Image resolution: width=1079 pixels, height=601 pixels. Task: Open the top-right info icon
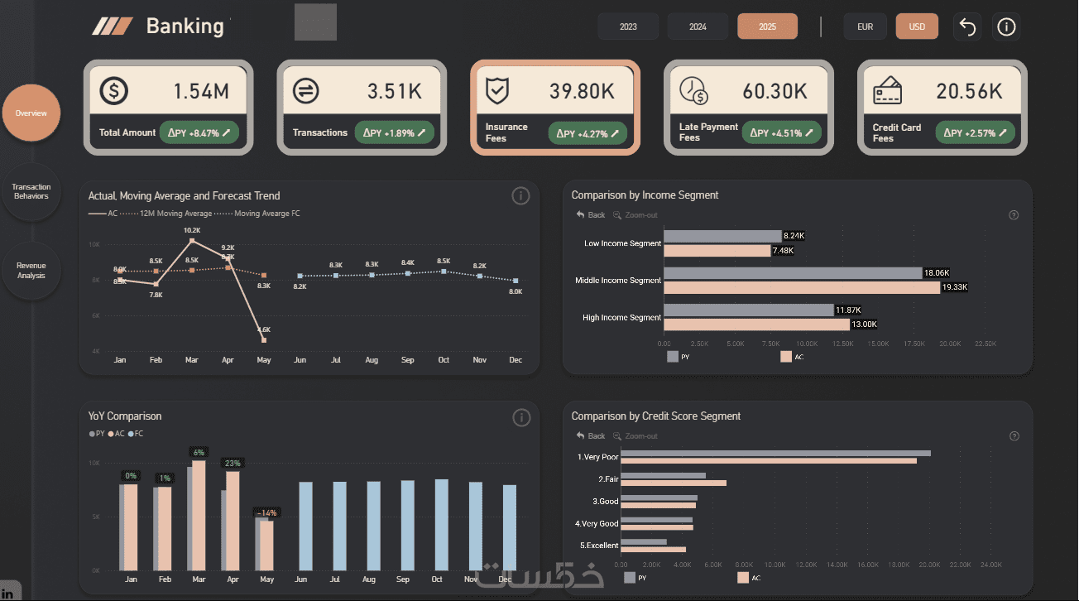1006,26
